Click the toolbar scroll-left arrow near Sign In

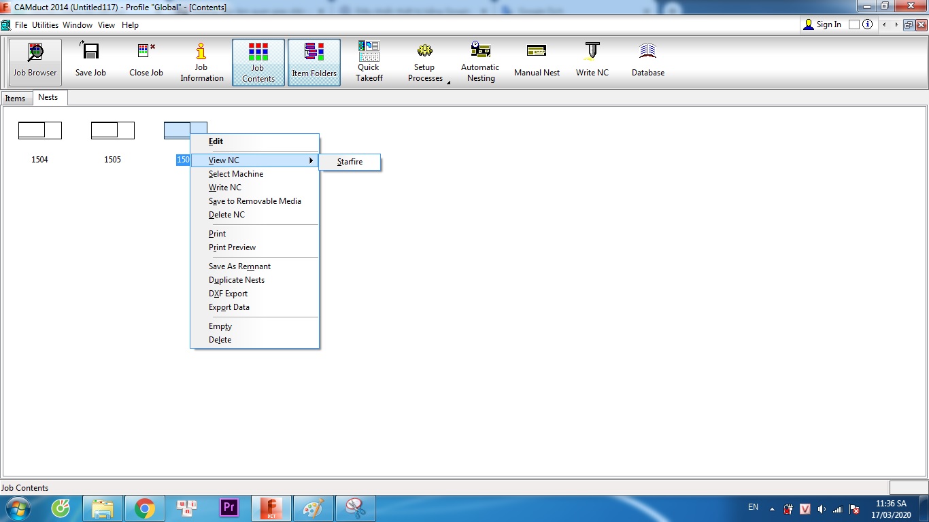885,24
